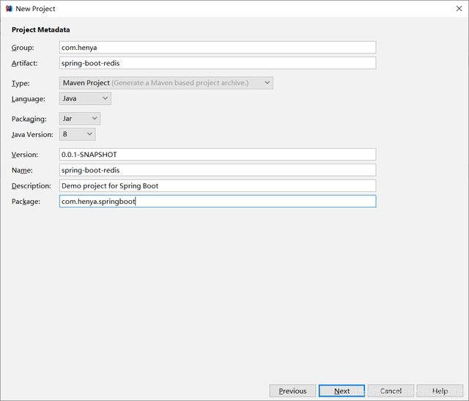Focus the Package field 'com.henya.springboot'
Screen dimensions: 469x401
(x=218, y=202)
